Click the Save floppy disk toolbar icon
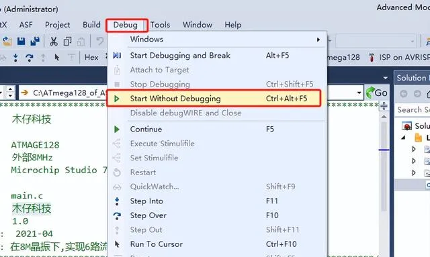This screenshot has width=430, height=257. tap(21, 42)
